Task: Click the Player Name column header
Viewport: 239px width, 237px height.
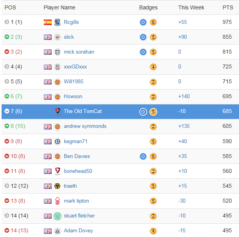Action: [59, 7]
